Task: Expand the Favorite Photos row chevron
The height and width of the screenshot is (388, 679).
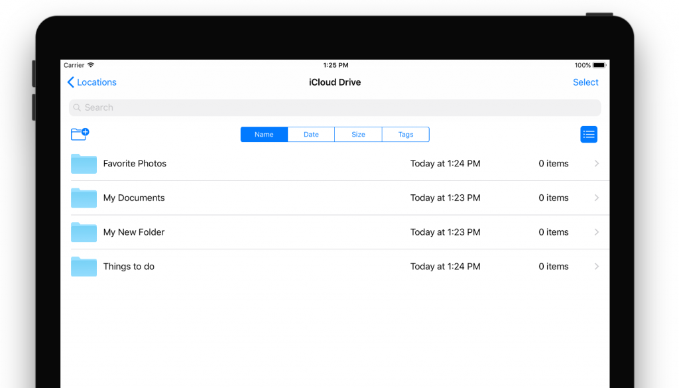Action: (x=595, y=163)
